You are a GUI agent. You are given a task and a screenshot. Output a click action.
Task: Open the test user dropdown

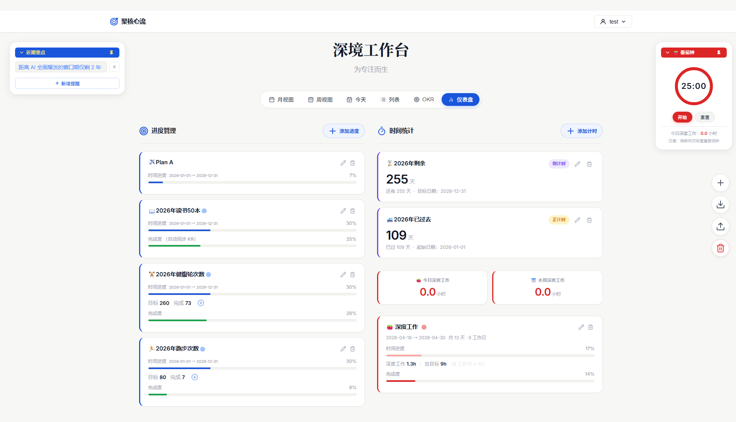coord(613,22)
